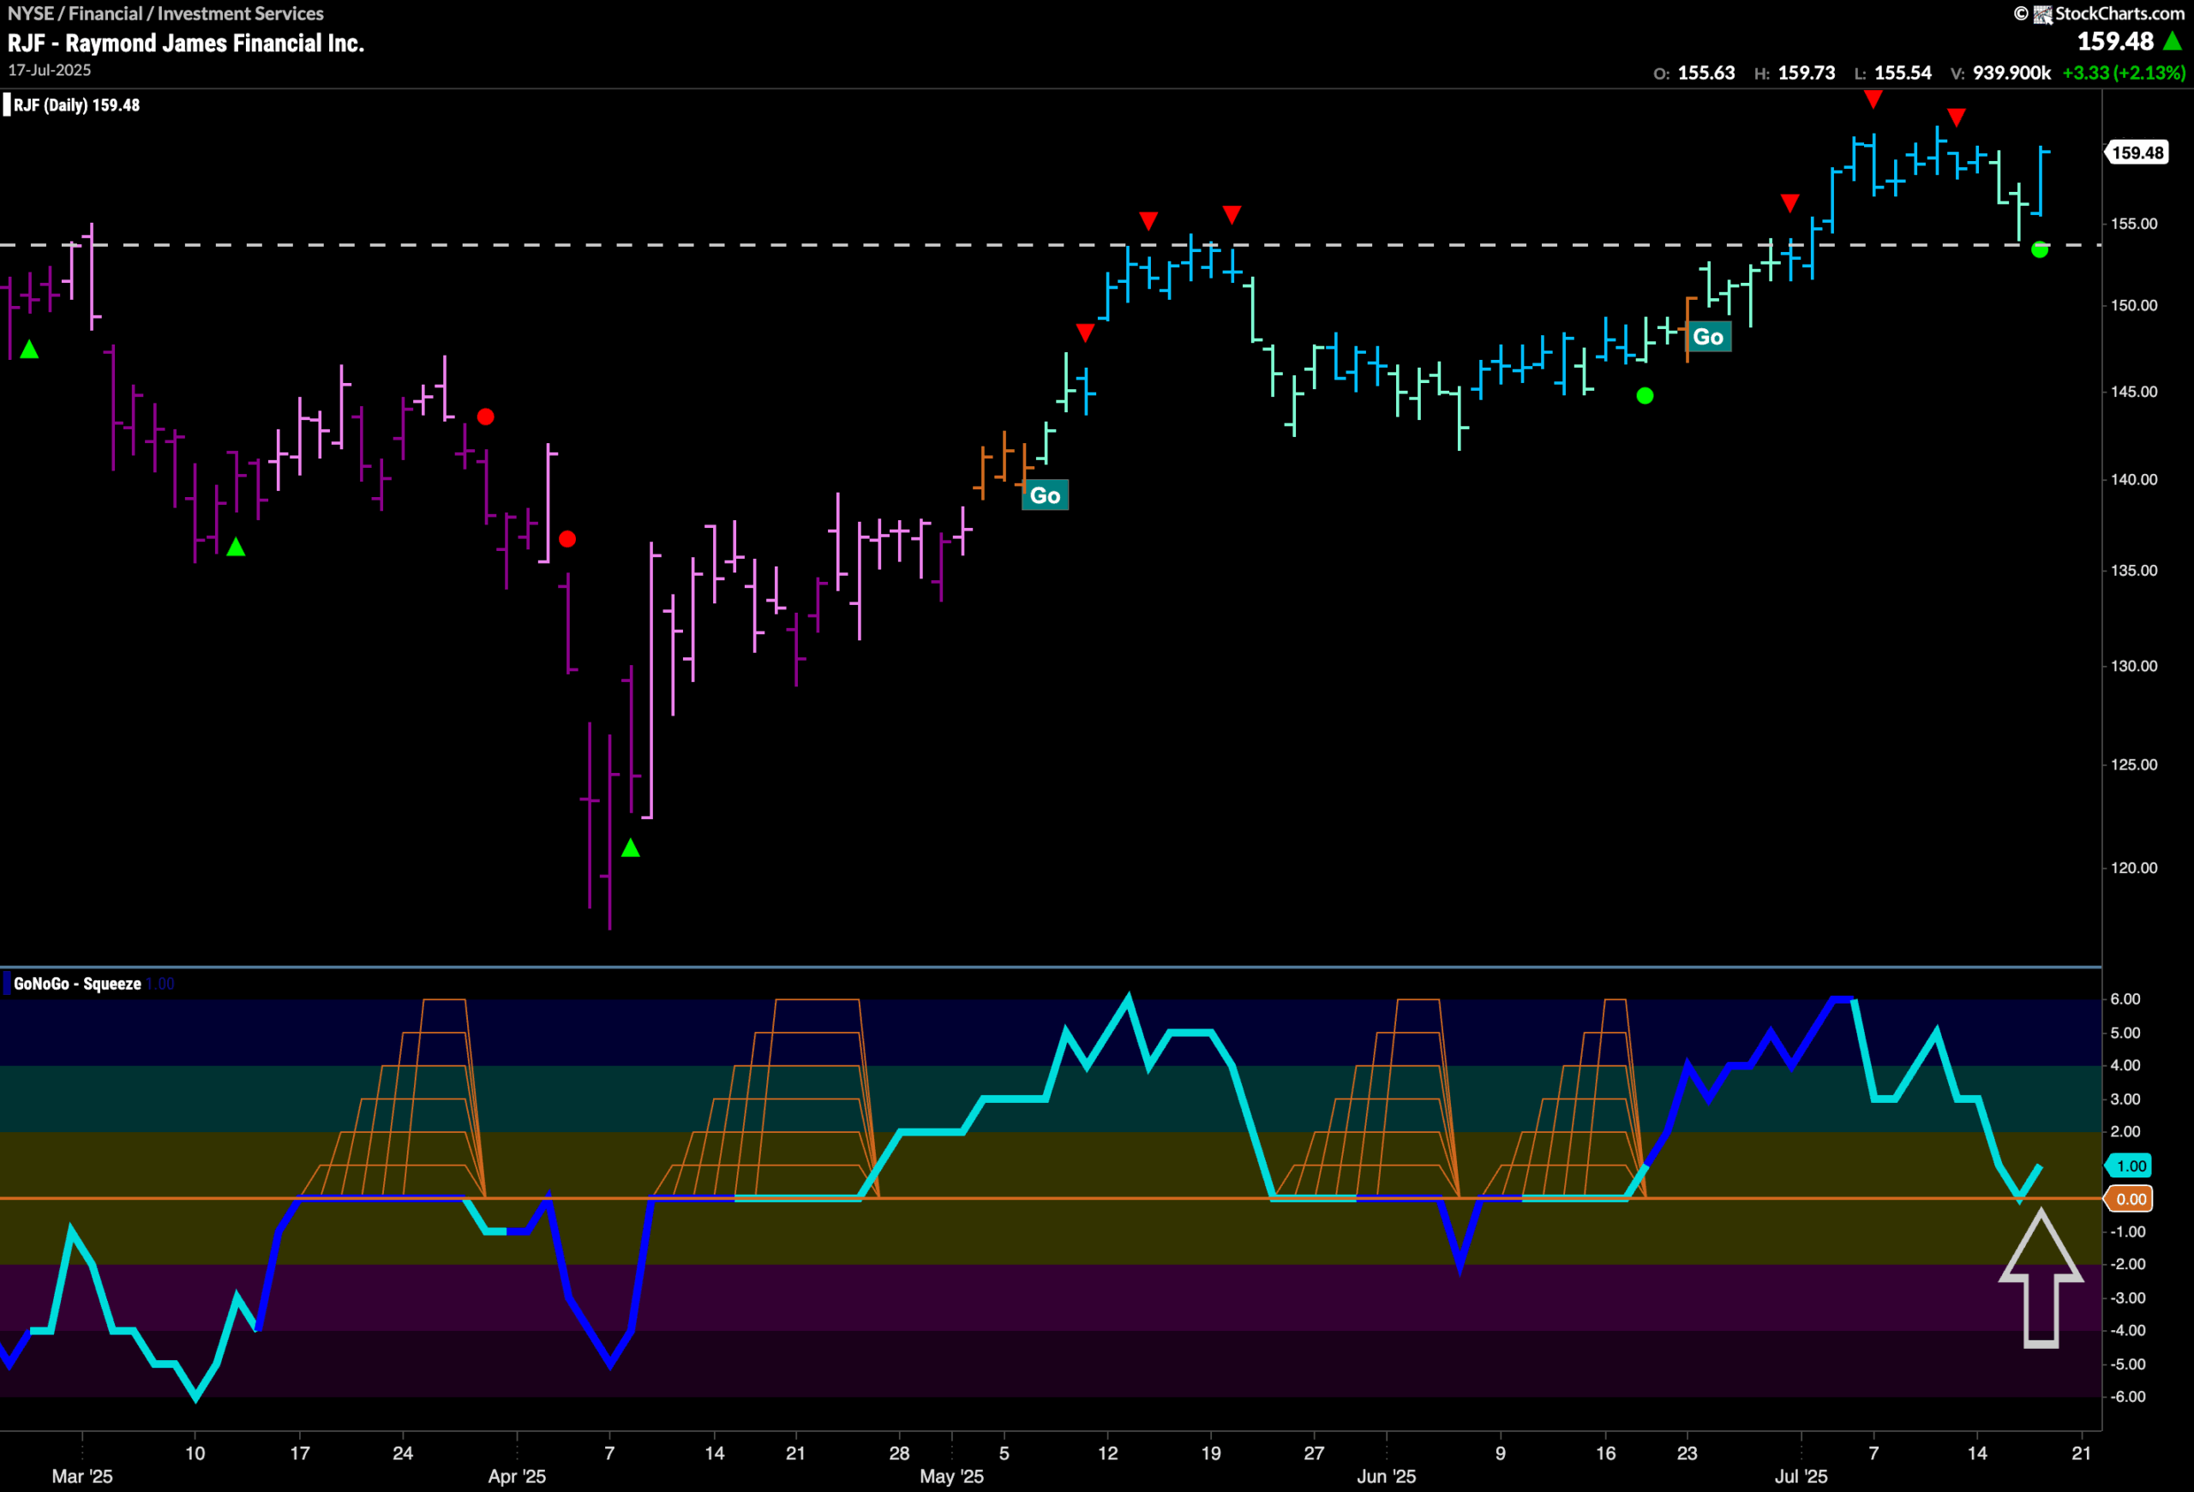Select the green triangle marker in early March
Image resolution: width=2194 pixels, height=1492 pixels.
[29, 349]
